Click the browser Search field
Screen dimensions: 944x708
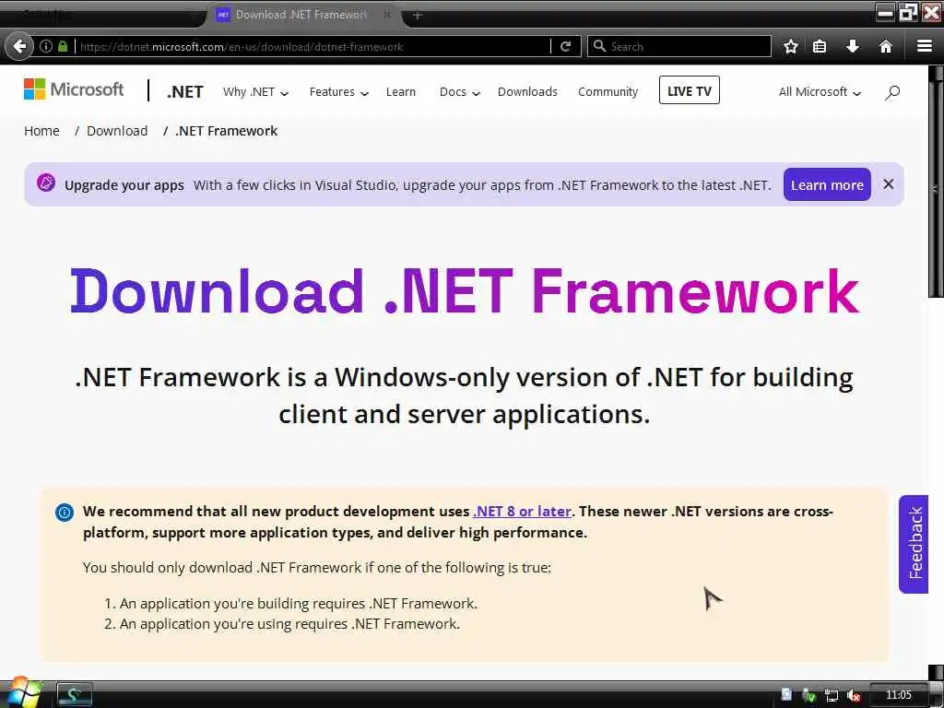679,46
